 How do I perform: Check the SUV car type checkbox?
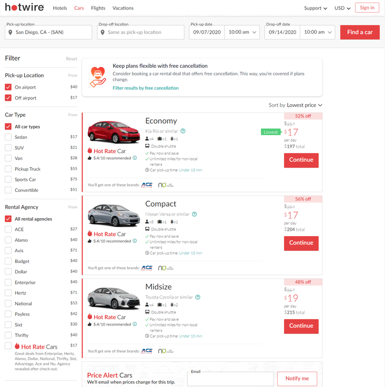tap(8, 148)
